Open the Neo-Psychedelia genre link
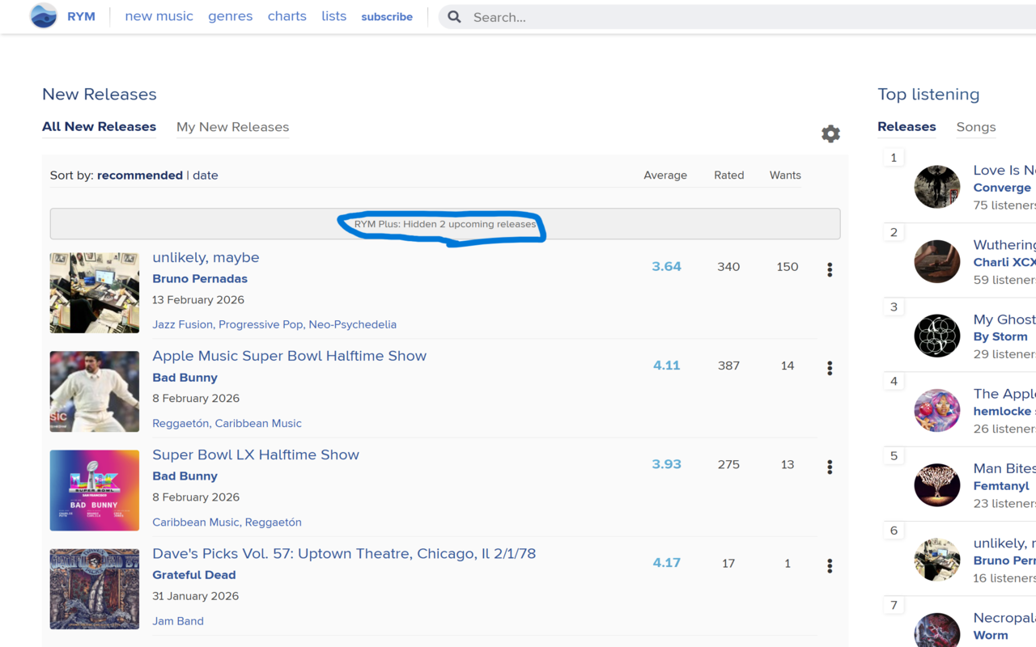Screen dimensions: 1036x647 [352, 324]
